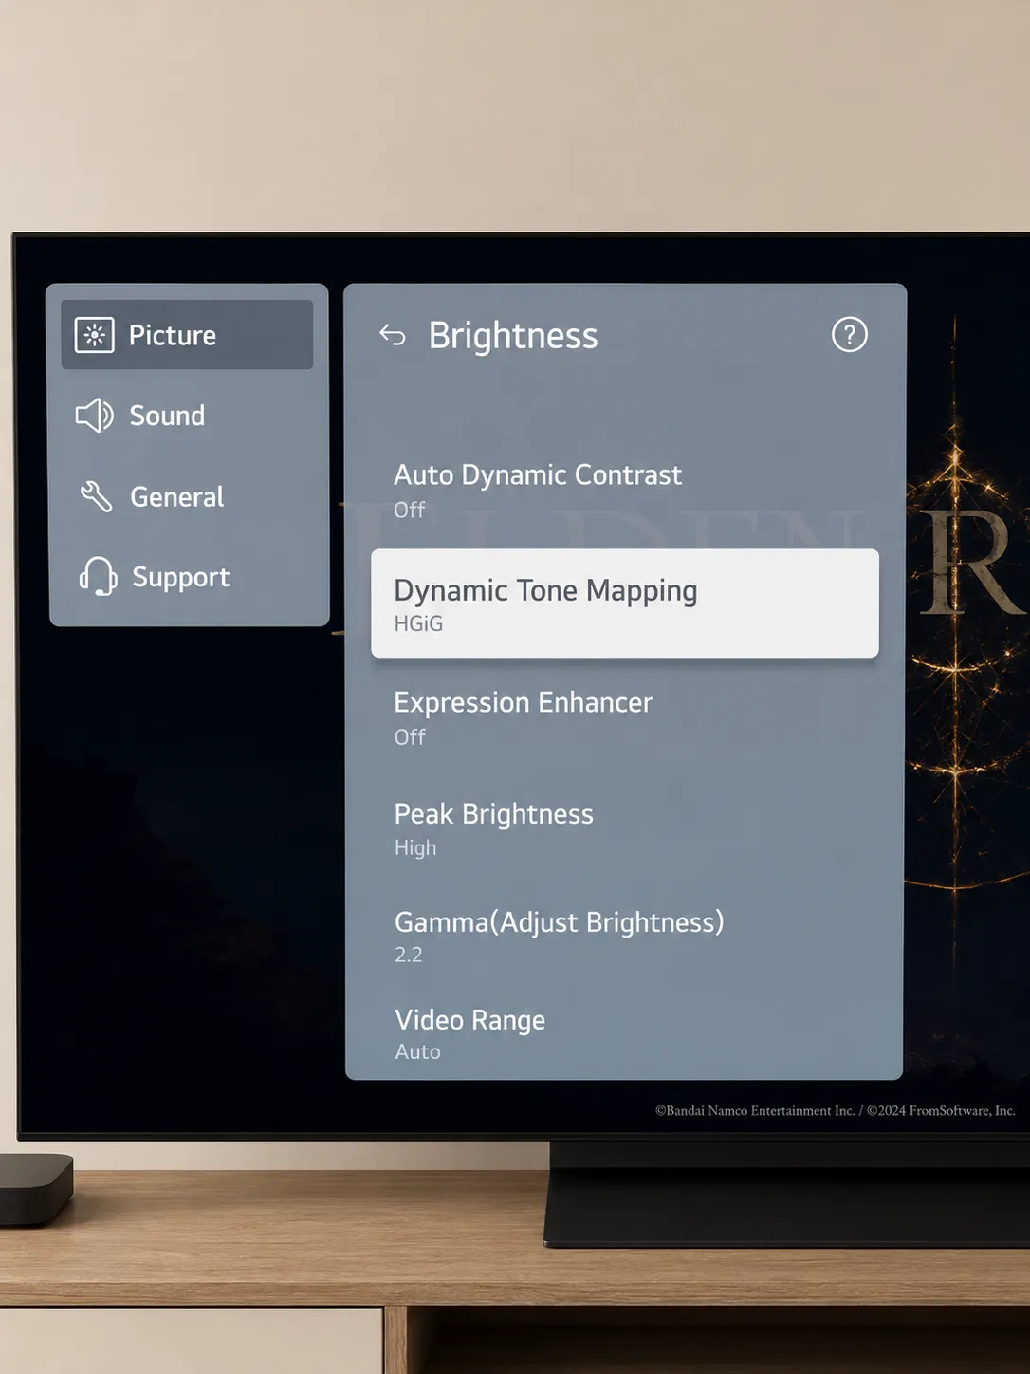Screen dimensions: 1030x1374
Task: Click the High value under Peak Brightness
Action: tap(415, 847)
